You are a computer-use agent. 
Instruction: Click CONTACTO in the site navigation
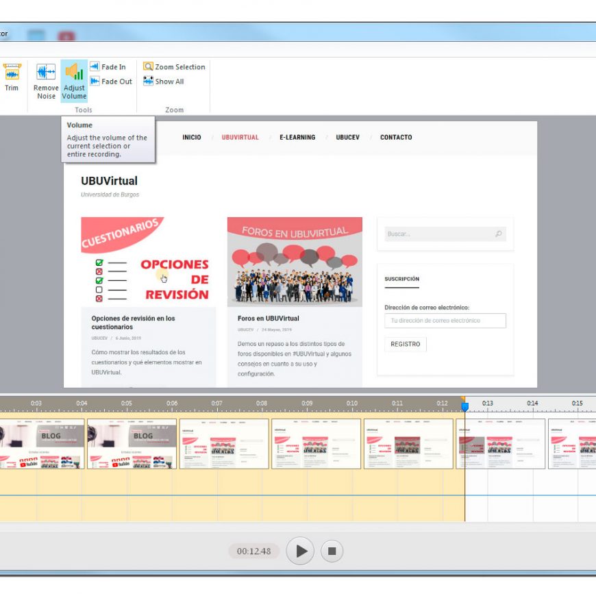(396, 137)
